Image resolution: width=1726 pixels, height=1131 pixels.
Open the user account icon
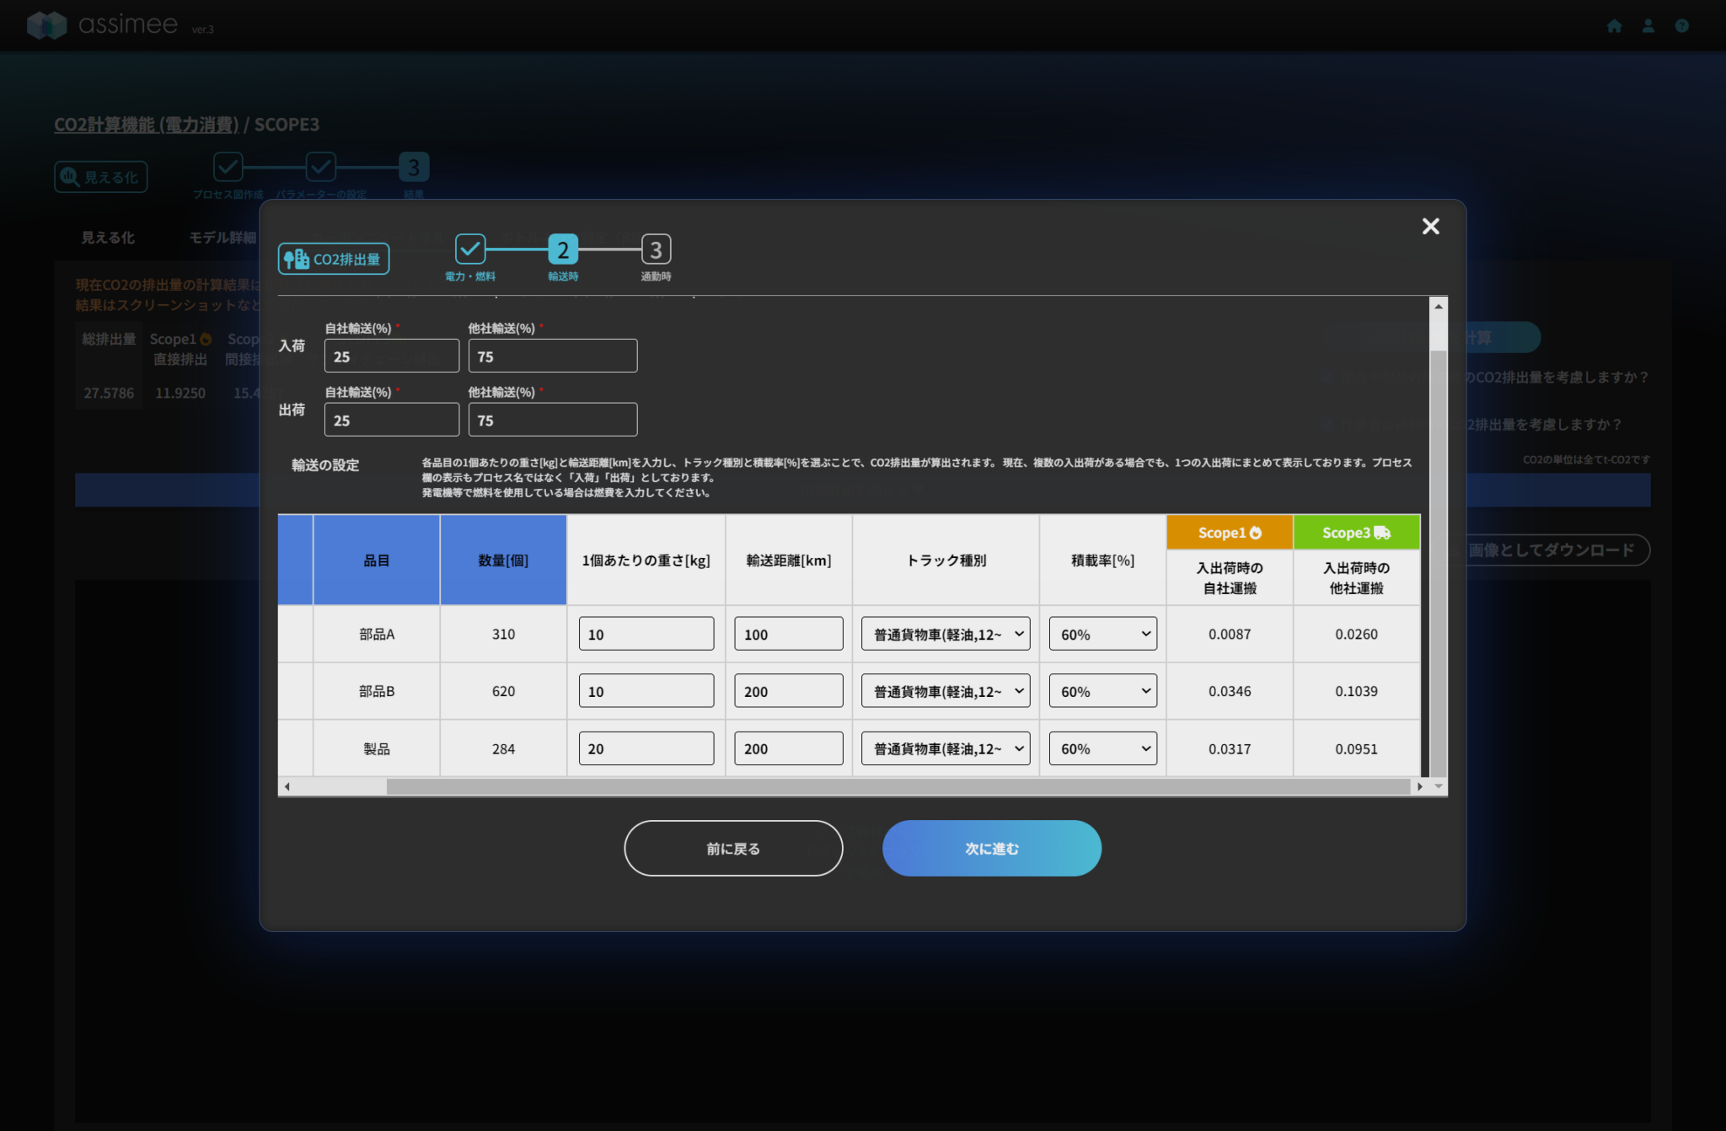(1648, 26)
